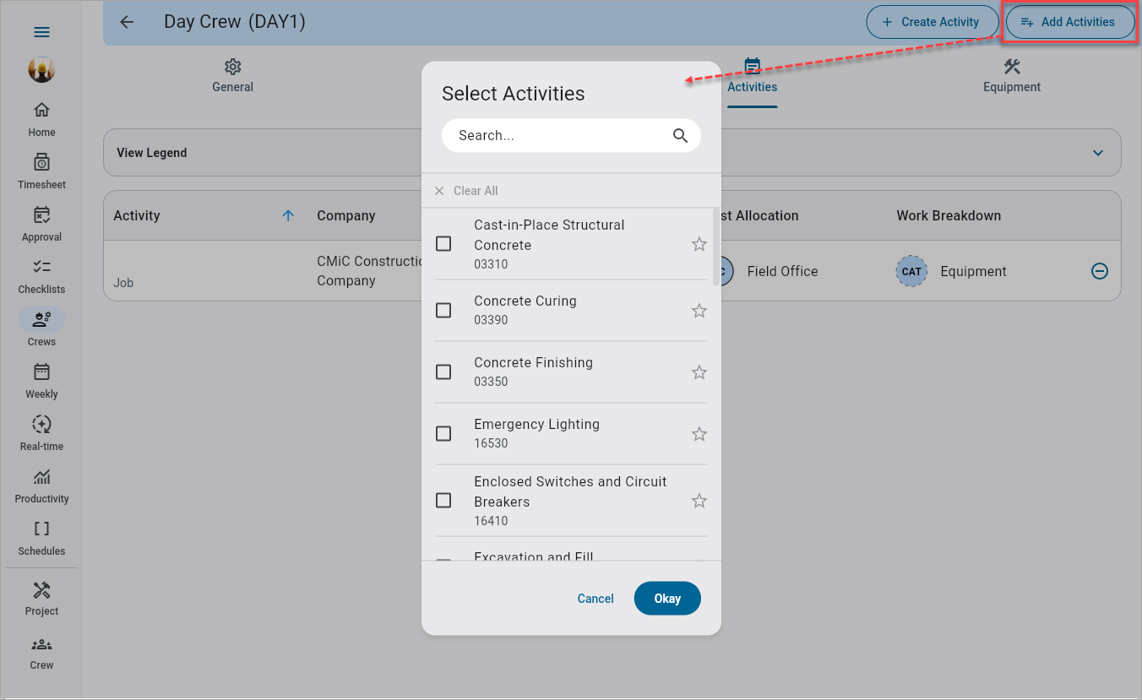Click the activity Search field
Image resolution: width=1142 pixels, height=700 pixels.
pyautogui.click(x=571, y=135)
